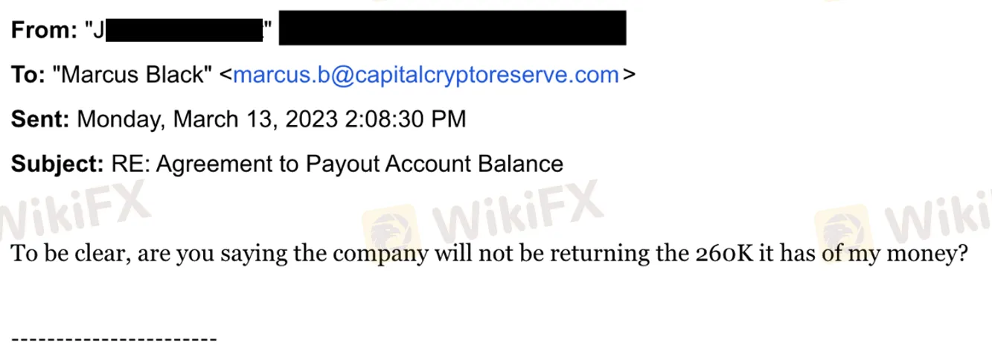Open the marcus.b@capitalcryptoreserve.com email link
992x361 pixels.
(x=426, y=74)
